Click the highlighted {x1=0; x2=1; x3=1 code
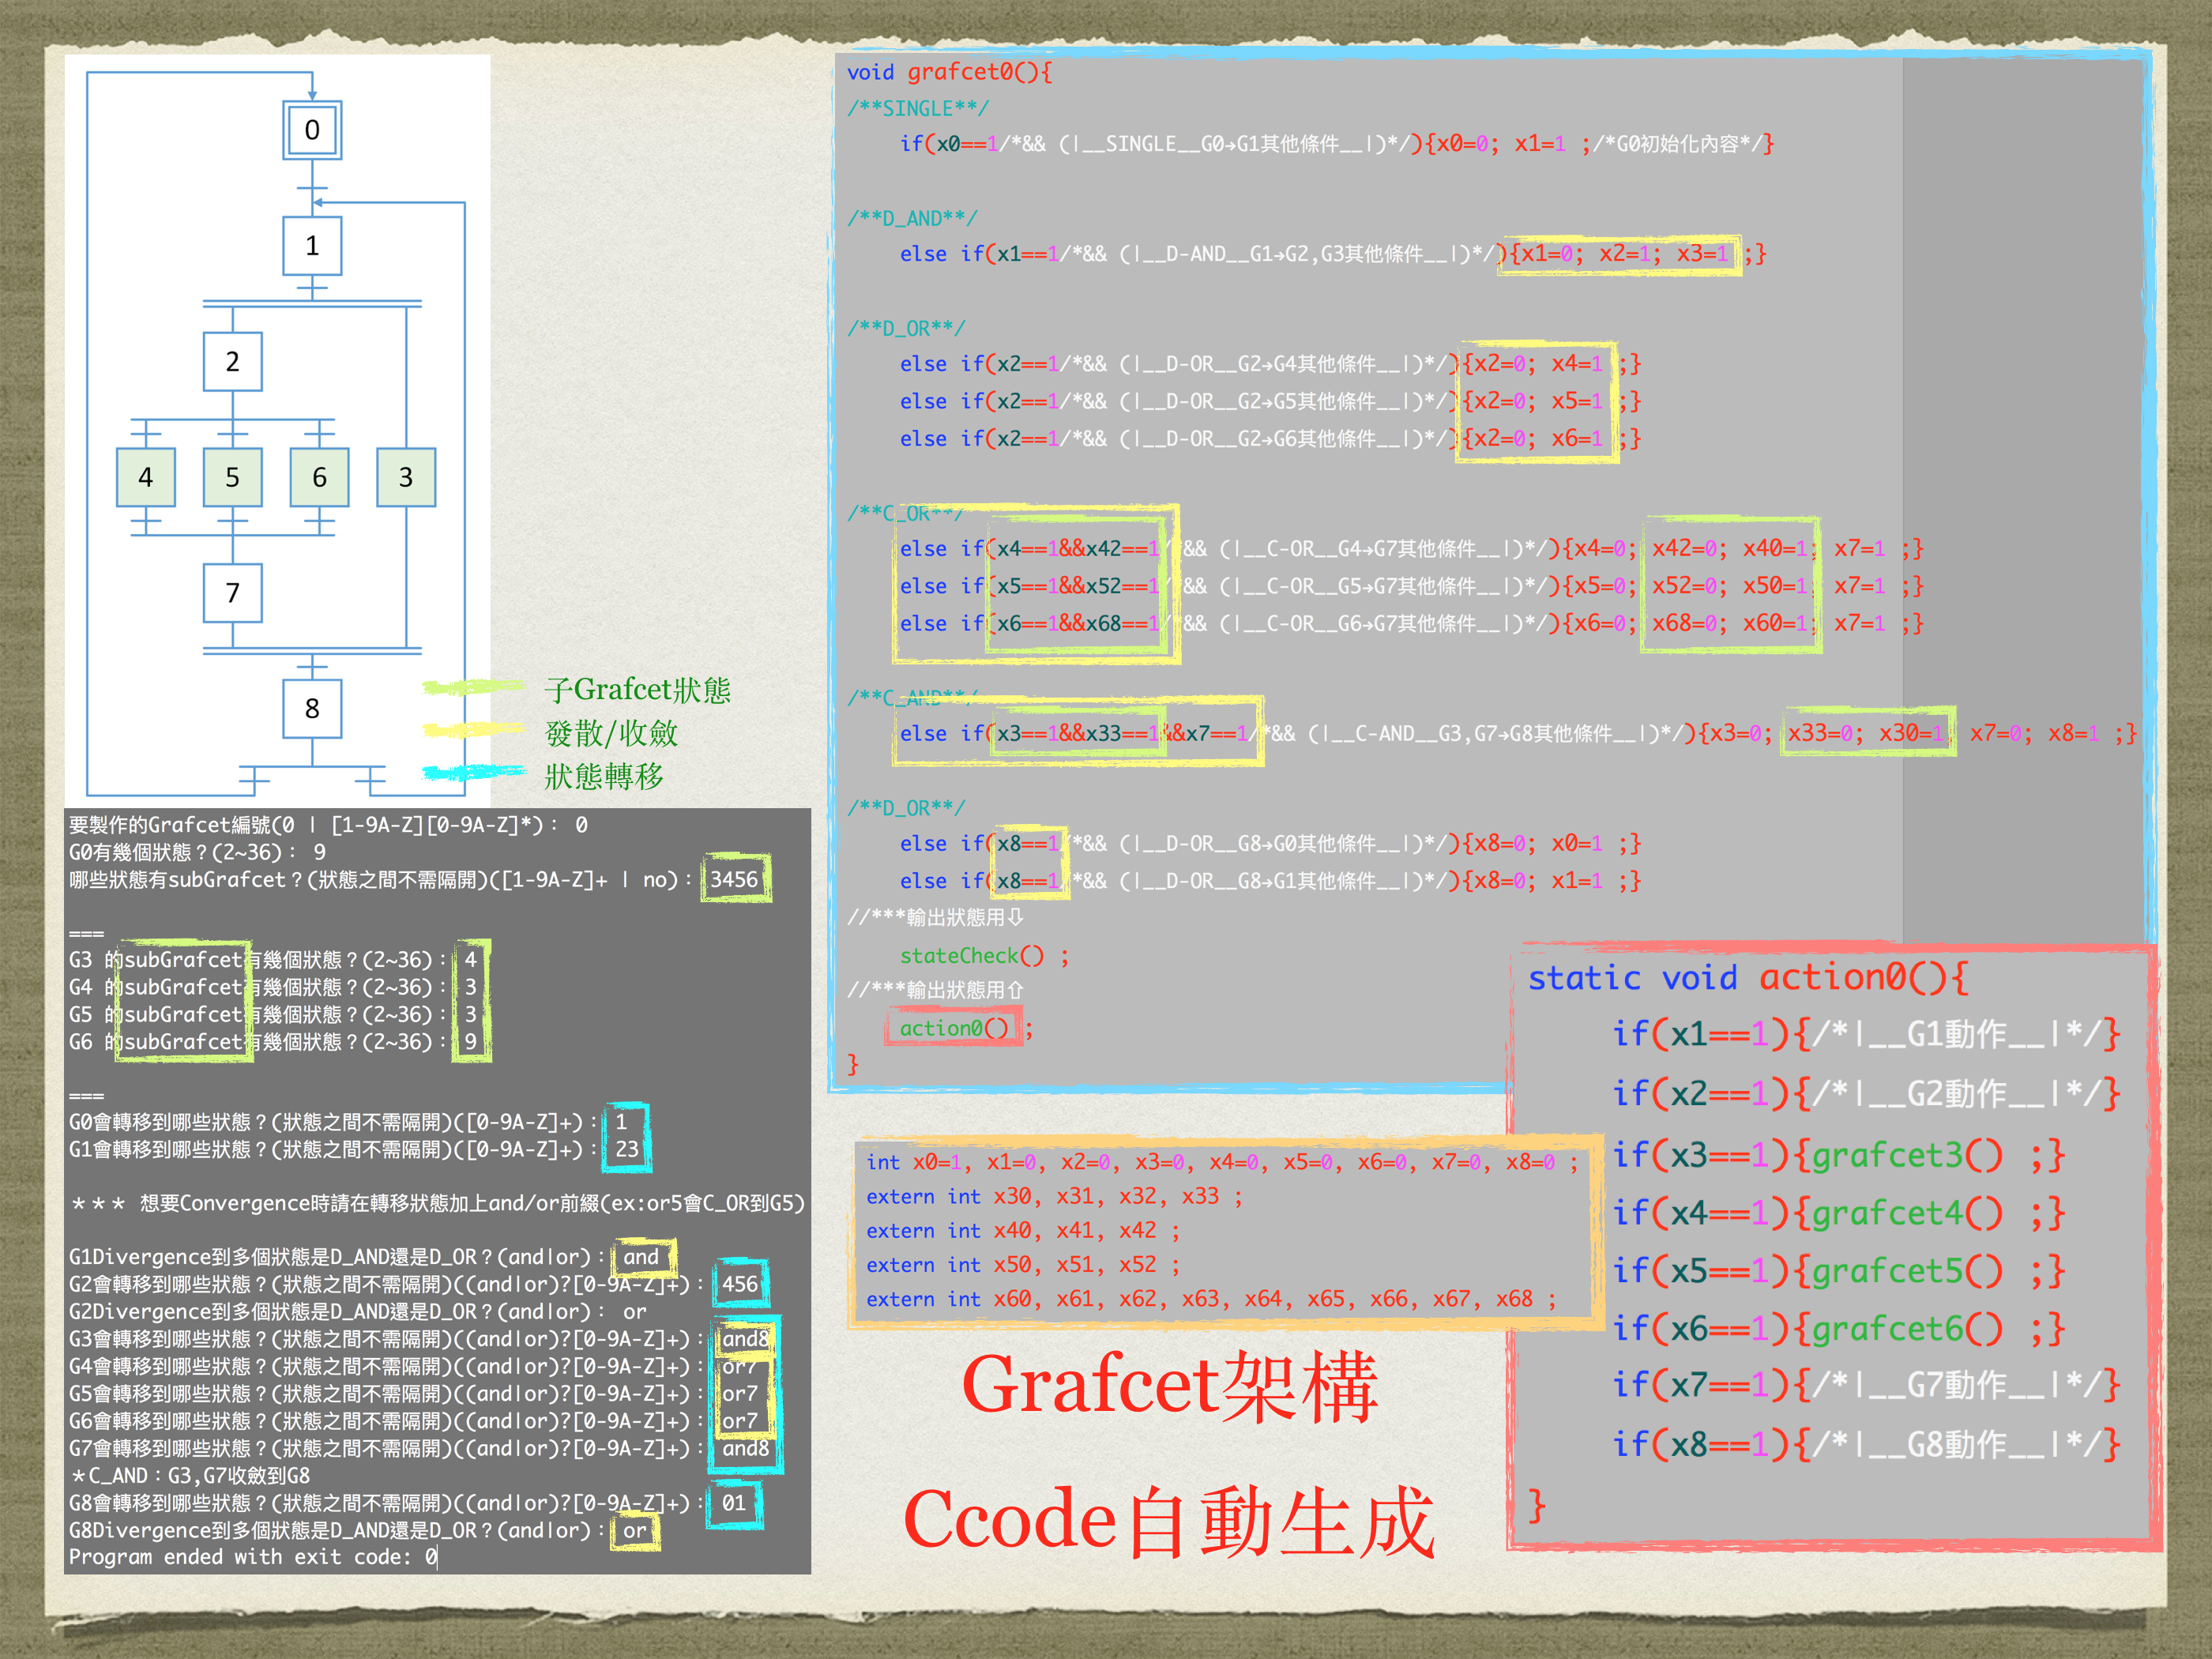2212x1659 pixels. point(1620,254)
